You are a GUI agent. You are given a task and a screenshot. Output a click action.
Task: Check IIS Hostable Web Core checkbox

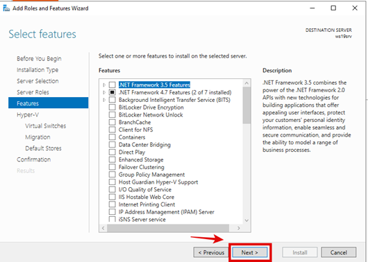(x=112, y=197)
